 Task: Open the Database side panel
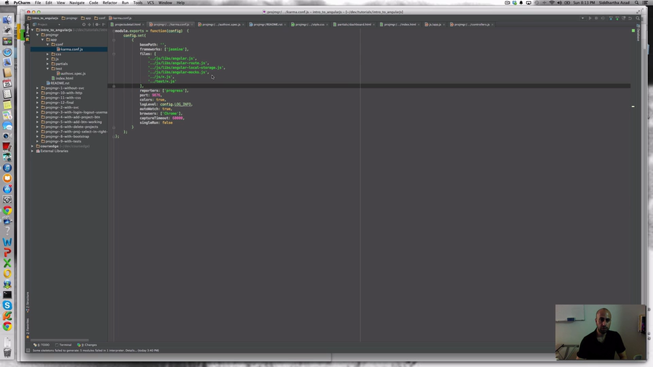[638, 33]
